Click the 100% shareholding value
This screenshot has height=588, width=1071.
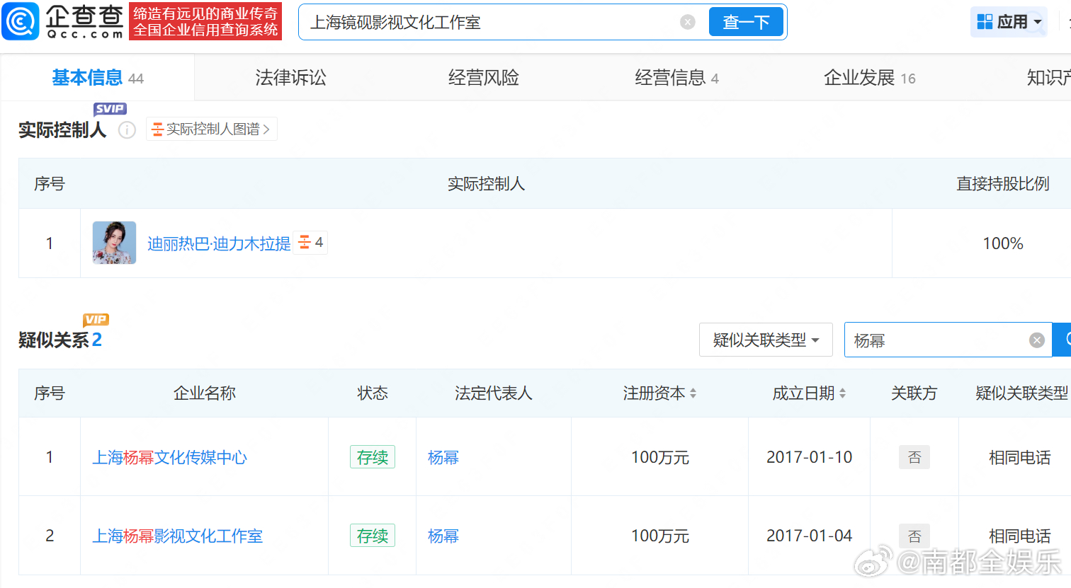click(1003, 243)
